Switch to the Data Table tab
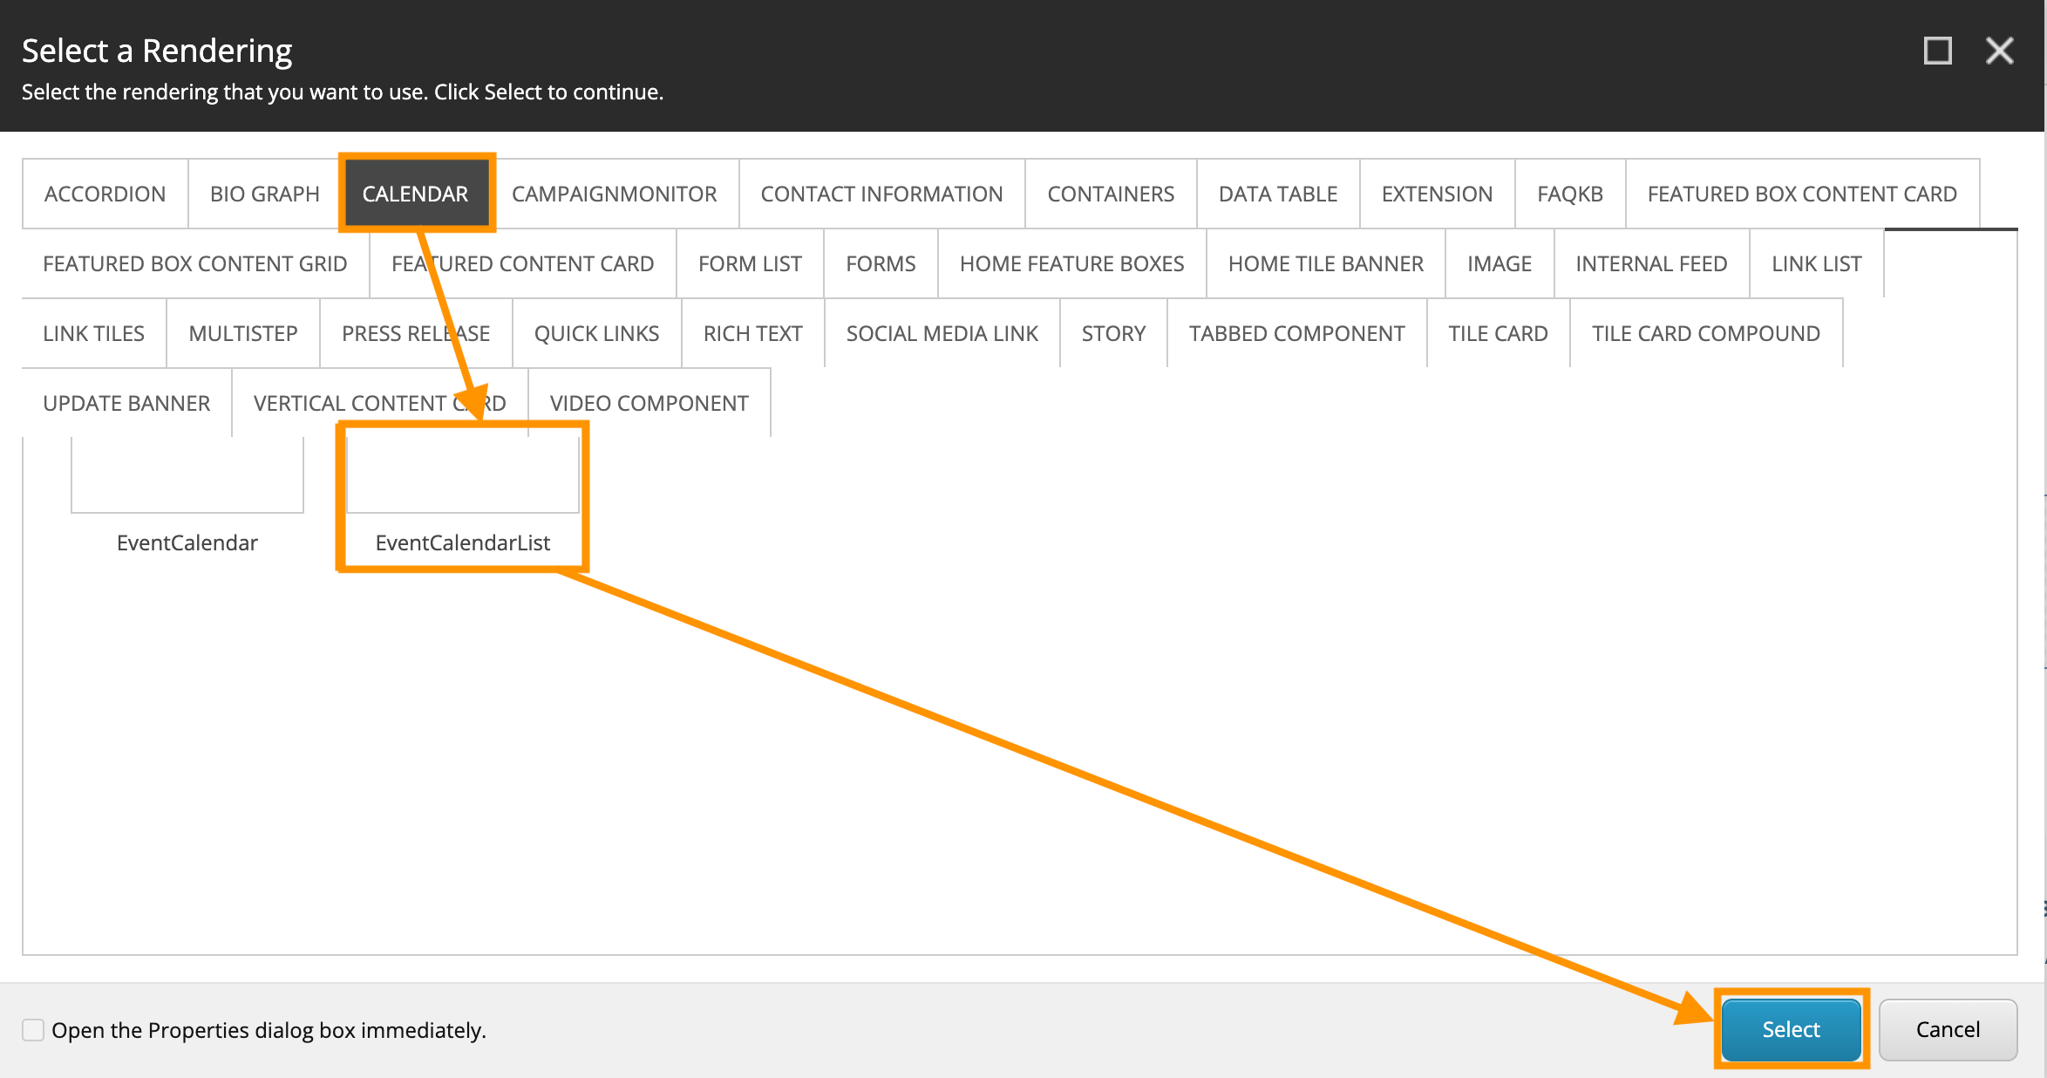Image resolution: width=2047 pixels, height=1078 pixels. (x=1277, y=194)
